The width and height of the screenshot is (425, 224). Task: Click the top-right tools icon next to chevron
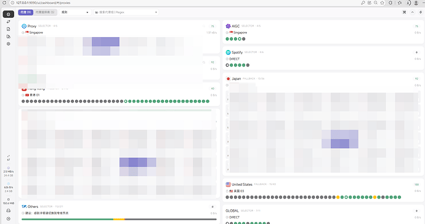(x=404, y=12)
